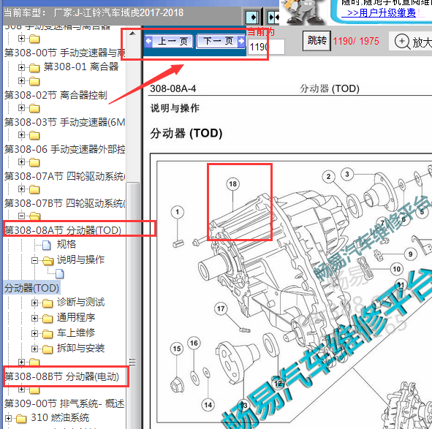Expand the 通用程序 folder
Viewport: 432px width, 429px height.
coord(34,318)
